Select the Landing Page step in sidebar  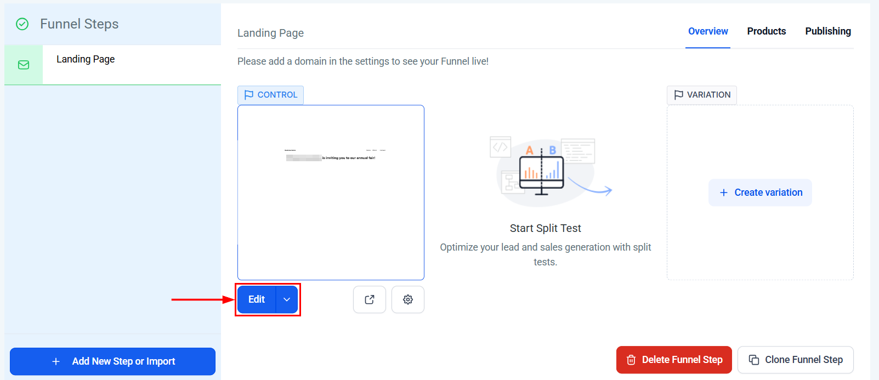86,59
